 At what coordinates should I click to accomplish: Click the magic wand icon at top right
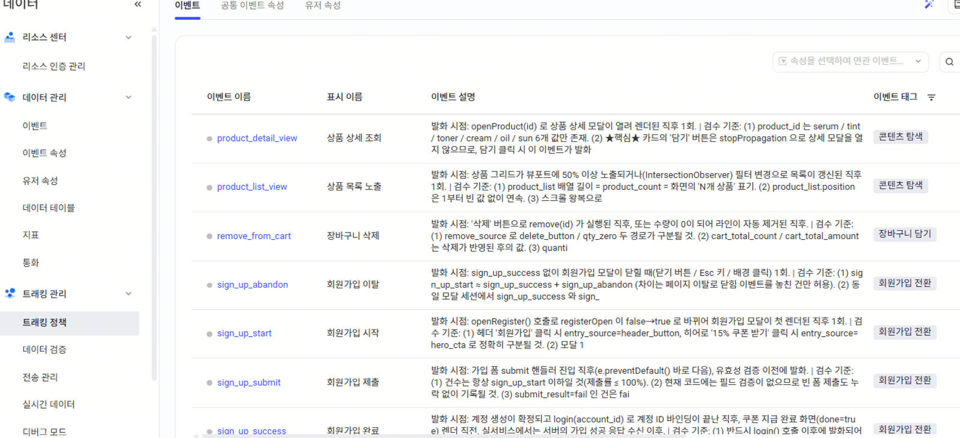(929, 5)
